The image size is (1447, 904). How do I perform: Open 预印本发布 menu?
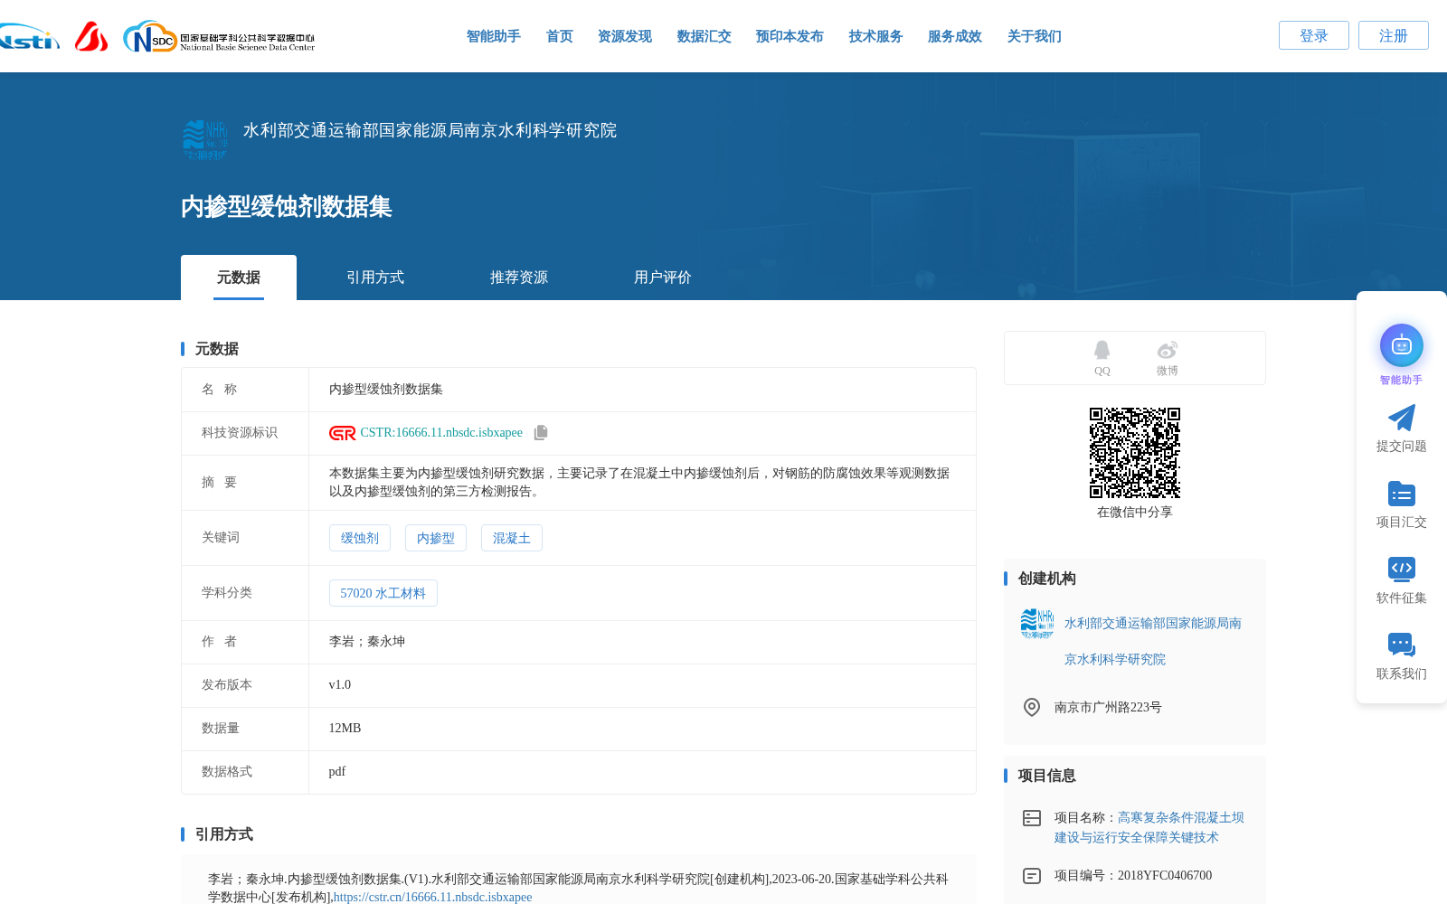coord(790,36)
